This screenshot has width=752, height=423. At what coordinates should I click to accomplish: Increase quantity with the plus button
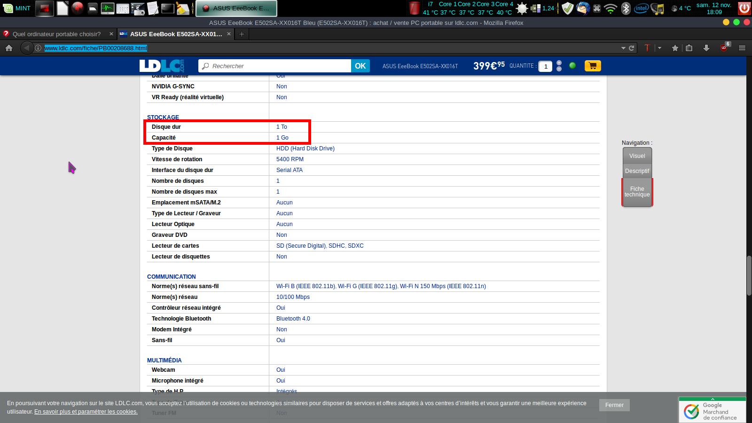coord(559,63)
